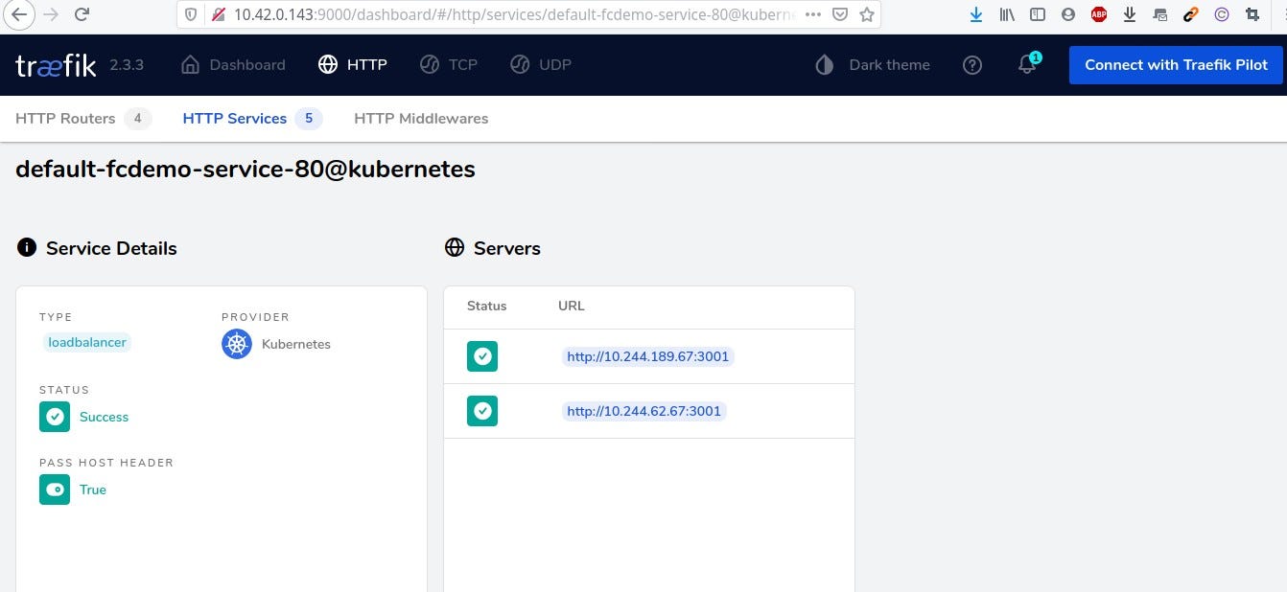The width and height of the screenshot is (1287, 592).
Task: Click the loadbalancer type badge
Action: pos(87,342)
